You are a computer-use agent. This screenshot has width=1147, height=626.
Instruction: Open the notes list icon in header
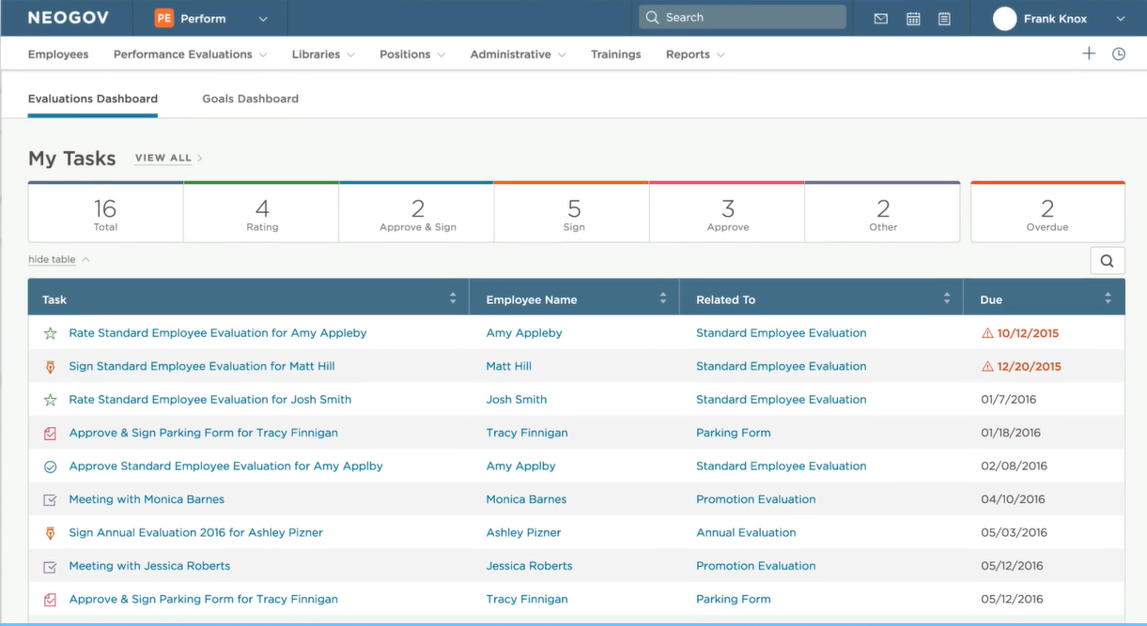point(944,19)
